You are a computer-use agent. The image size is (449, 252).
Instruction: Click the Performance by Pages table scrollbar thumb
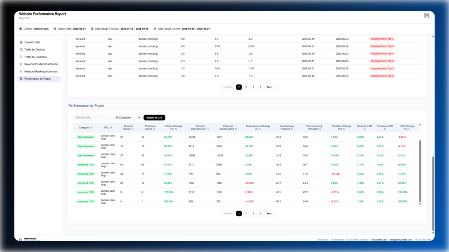[420, 171]
